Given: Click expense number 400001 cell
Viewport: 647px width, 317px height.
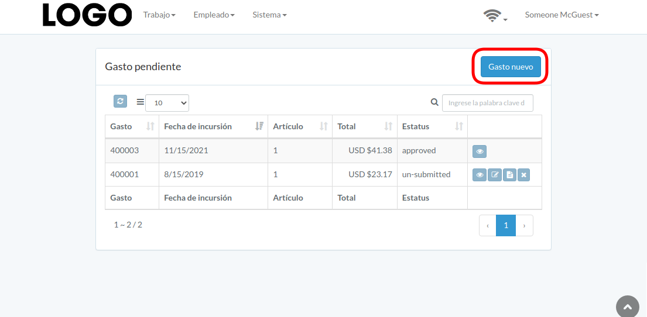Looking at the screenshot, I should pyautogui.click(x=132, y=175).
